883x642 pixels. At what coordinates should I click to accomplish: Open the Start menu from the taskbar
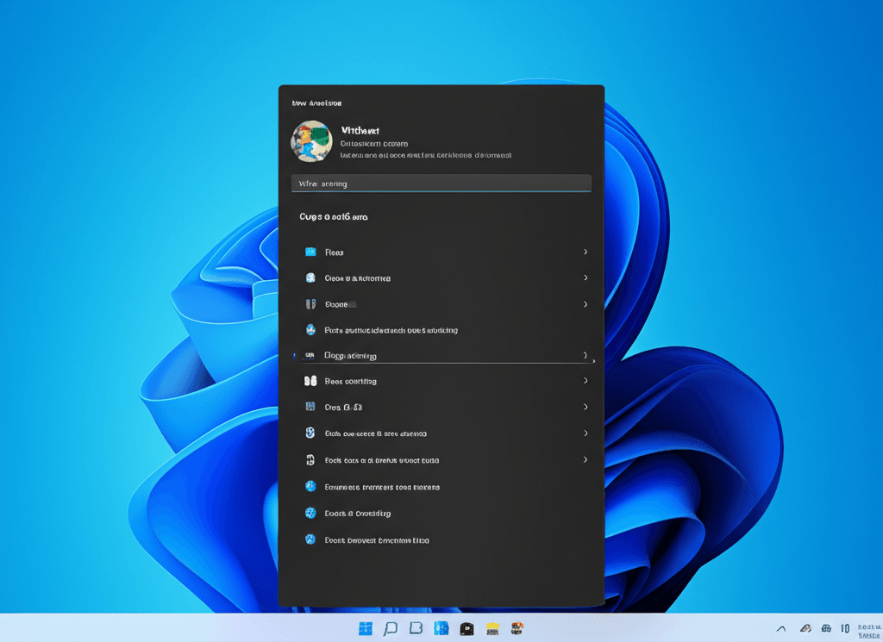(365, 628)
